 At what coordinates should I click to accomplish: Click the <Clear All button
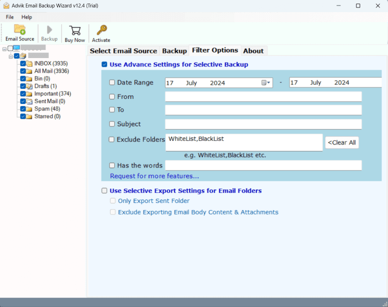tap(342, 142)
